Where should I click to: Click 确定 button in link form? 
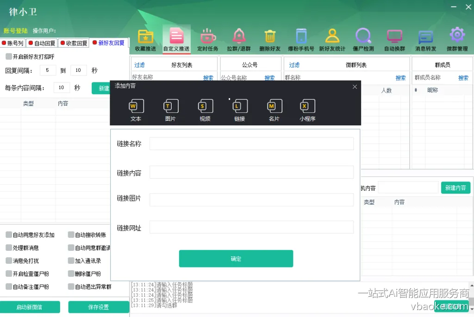tap(236, 259)
